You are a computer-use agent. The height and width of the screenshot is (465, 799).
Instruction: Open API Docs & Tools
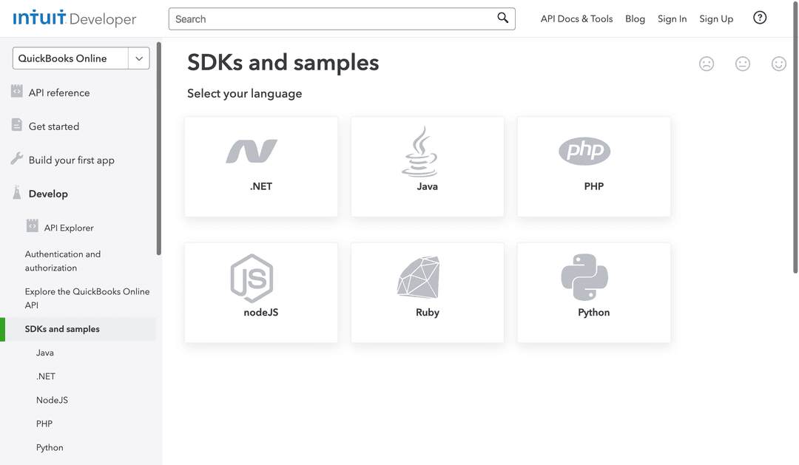coord(576,18)
